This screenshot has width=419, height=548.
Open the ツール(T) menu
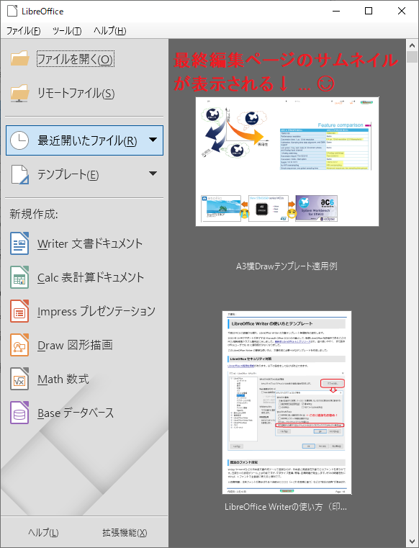[67, 31]
